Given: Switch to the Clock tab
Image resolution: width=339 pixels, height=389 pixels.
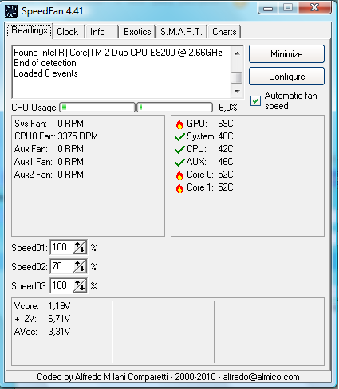Looking at the screenshot, I should 68,32.
